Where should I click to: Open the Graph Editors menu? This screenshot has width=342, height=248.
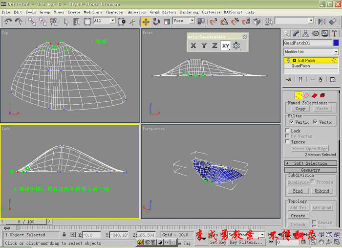coord(163,12)
